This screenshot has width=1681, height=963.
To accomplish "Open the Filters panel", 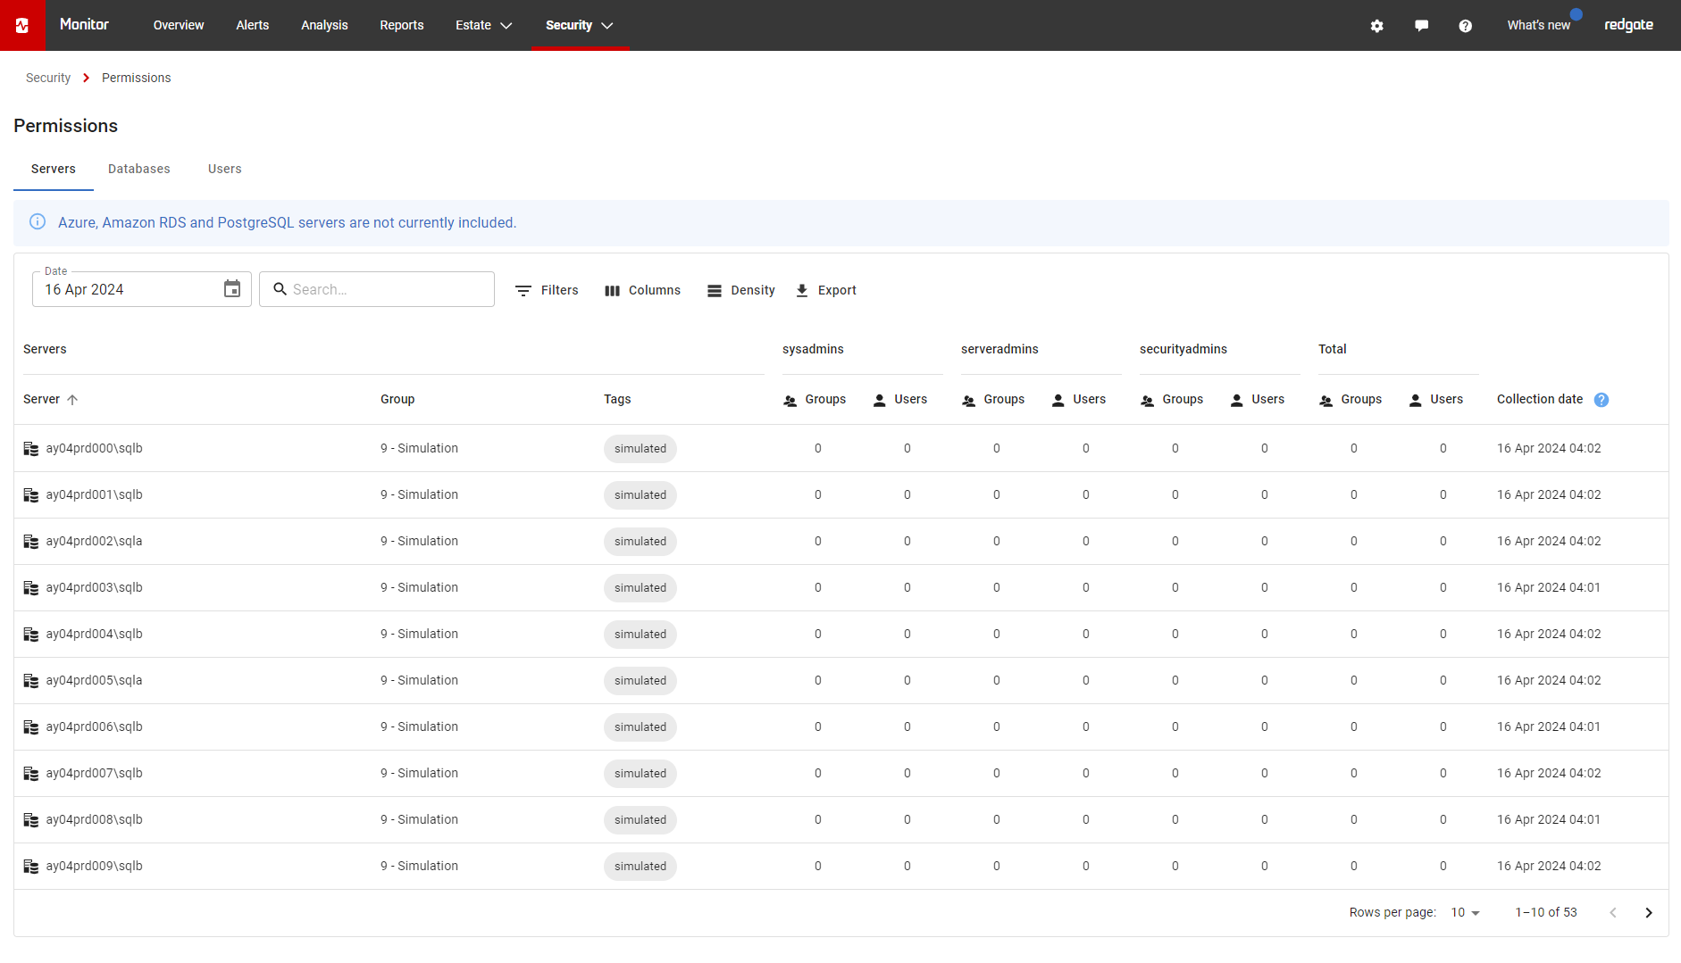I will tap(547, 290).
